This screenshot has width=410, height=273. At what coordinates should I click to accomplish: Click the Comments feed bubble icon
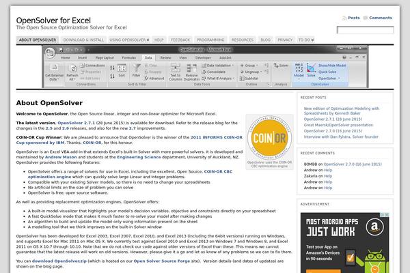pyautogui.click(x=366, y=18)
